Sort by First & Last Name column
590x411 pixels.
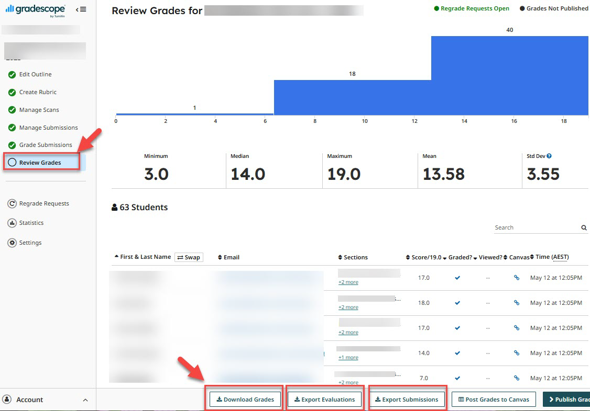coord(143,257)
